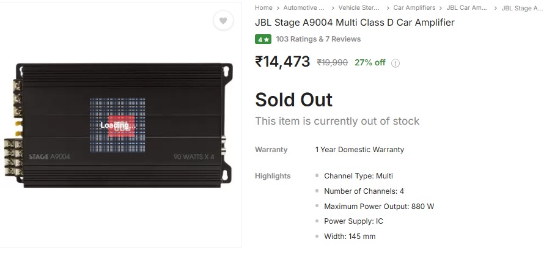Open the Automotive breadcrumb category
Image resolution: width=552 pixels, height=253 pixels.
(x=304, y=8)
